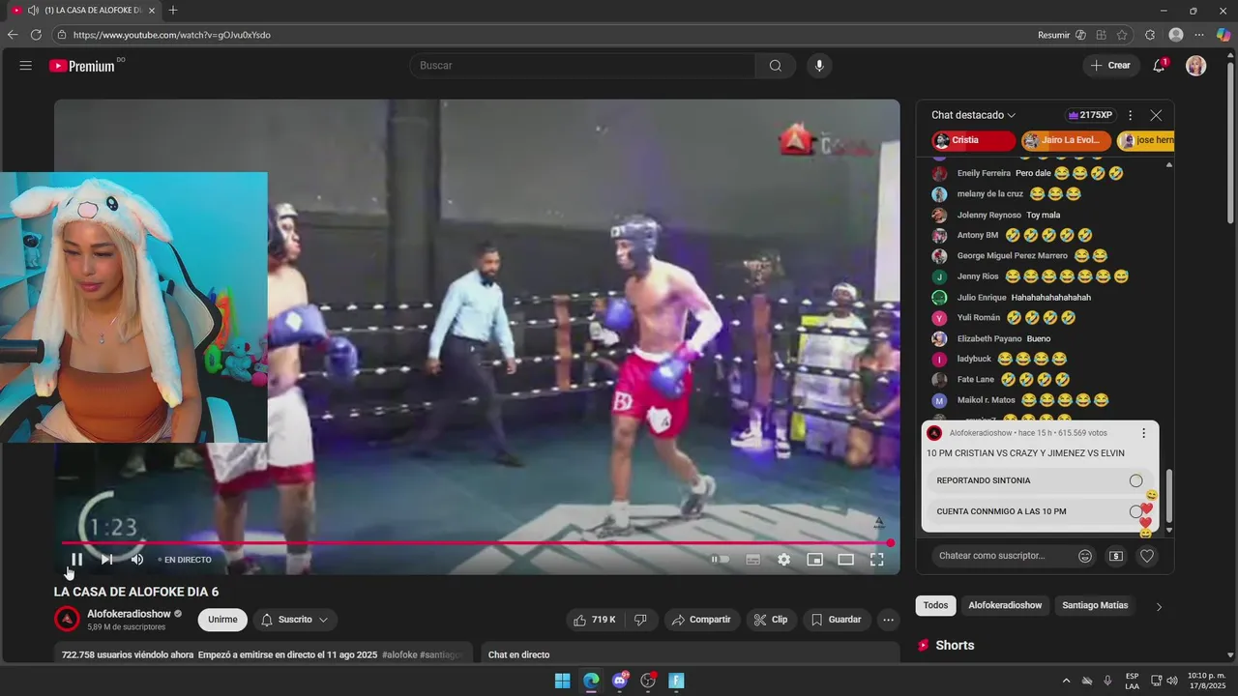The image size is (1238, 696).
Task: Open the emoji picker in chat
Action: click(1085, 556)
